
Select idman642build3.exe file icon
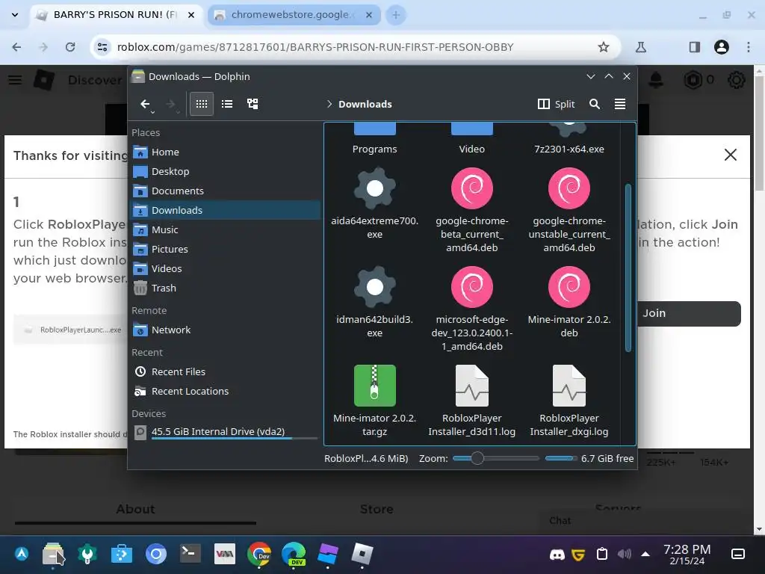click(x=375, y=287)
